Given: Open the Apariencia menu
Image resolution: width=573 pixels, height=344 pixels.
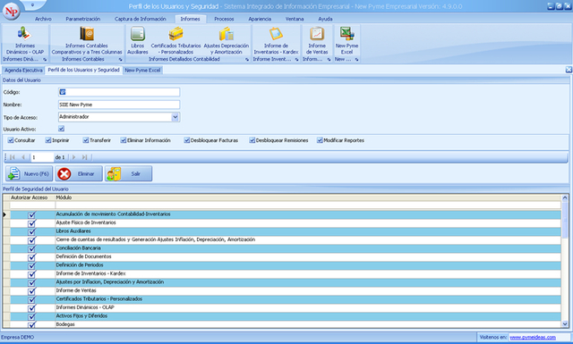Looking at the screenshot, I should pyautogui.click(x=260, y=19).
